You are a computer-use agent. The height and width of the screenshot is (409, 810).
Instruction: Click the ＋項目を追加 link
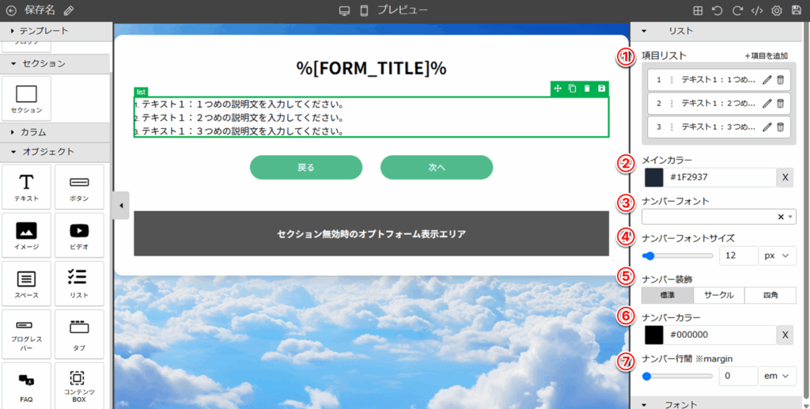coord(766,56)
